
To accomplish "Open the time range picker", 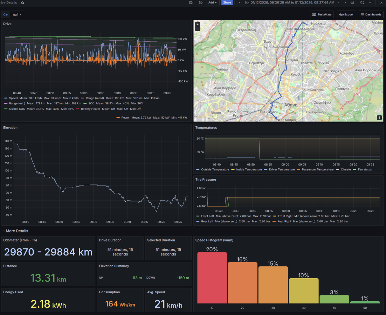I will click(292, 2).
